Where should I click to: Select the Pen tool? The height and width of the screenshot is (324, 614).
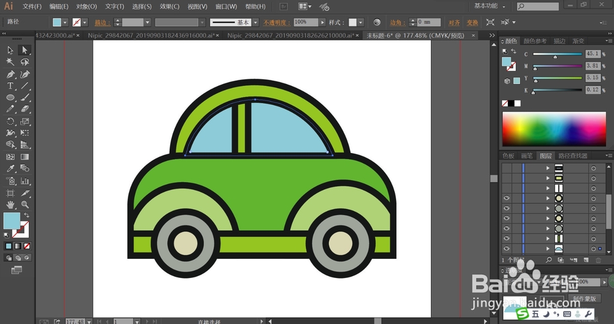click(x=10, y=74)
